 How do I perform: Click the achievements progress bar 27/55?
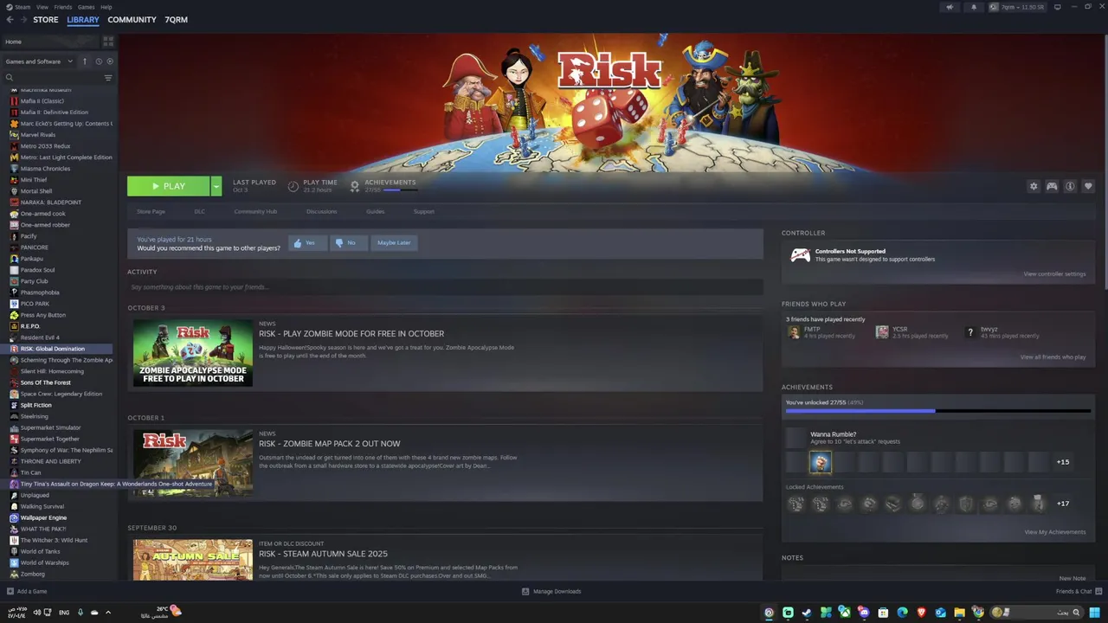pyautogui.click(x=937, y=411)
